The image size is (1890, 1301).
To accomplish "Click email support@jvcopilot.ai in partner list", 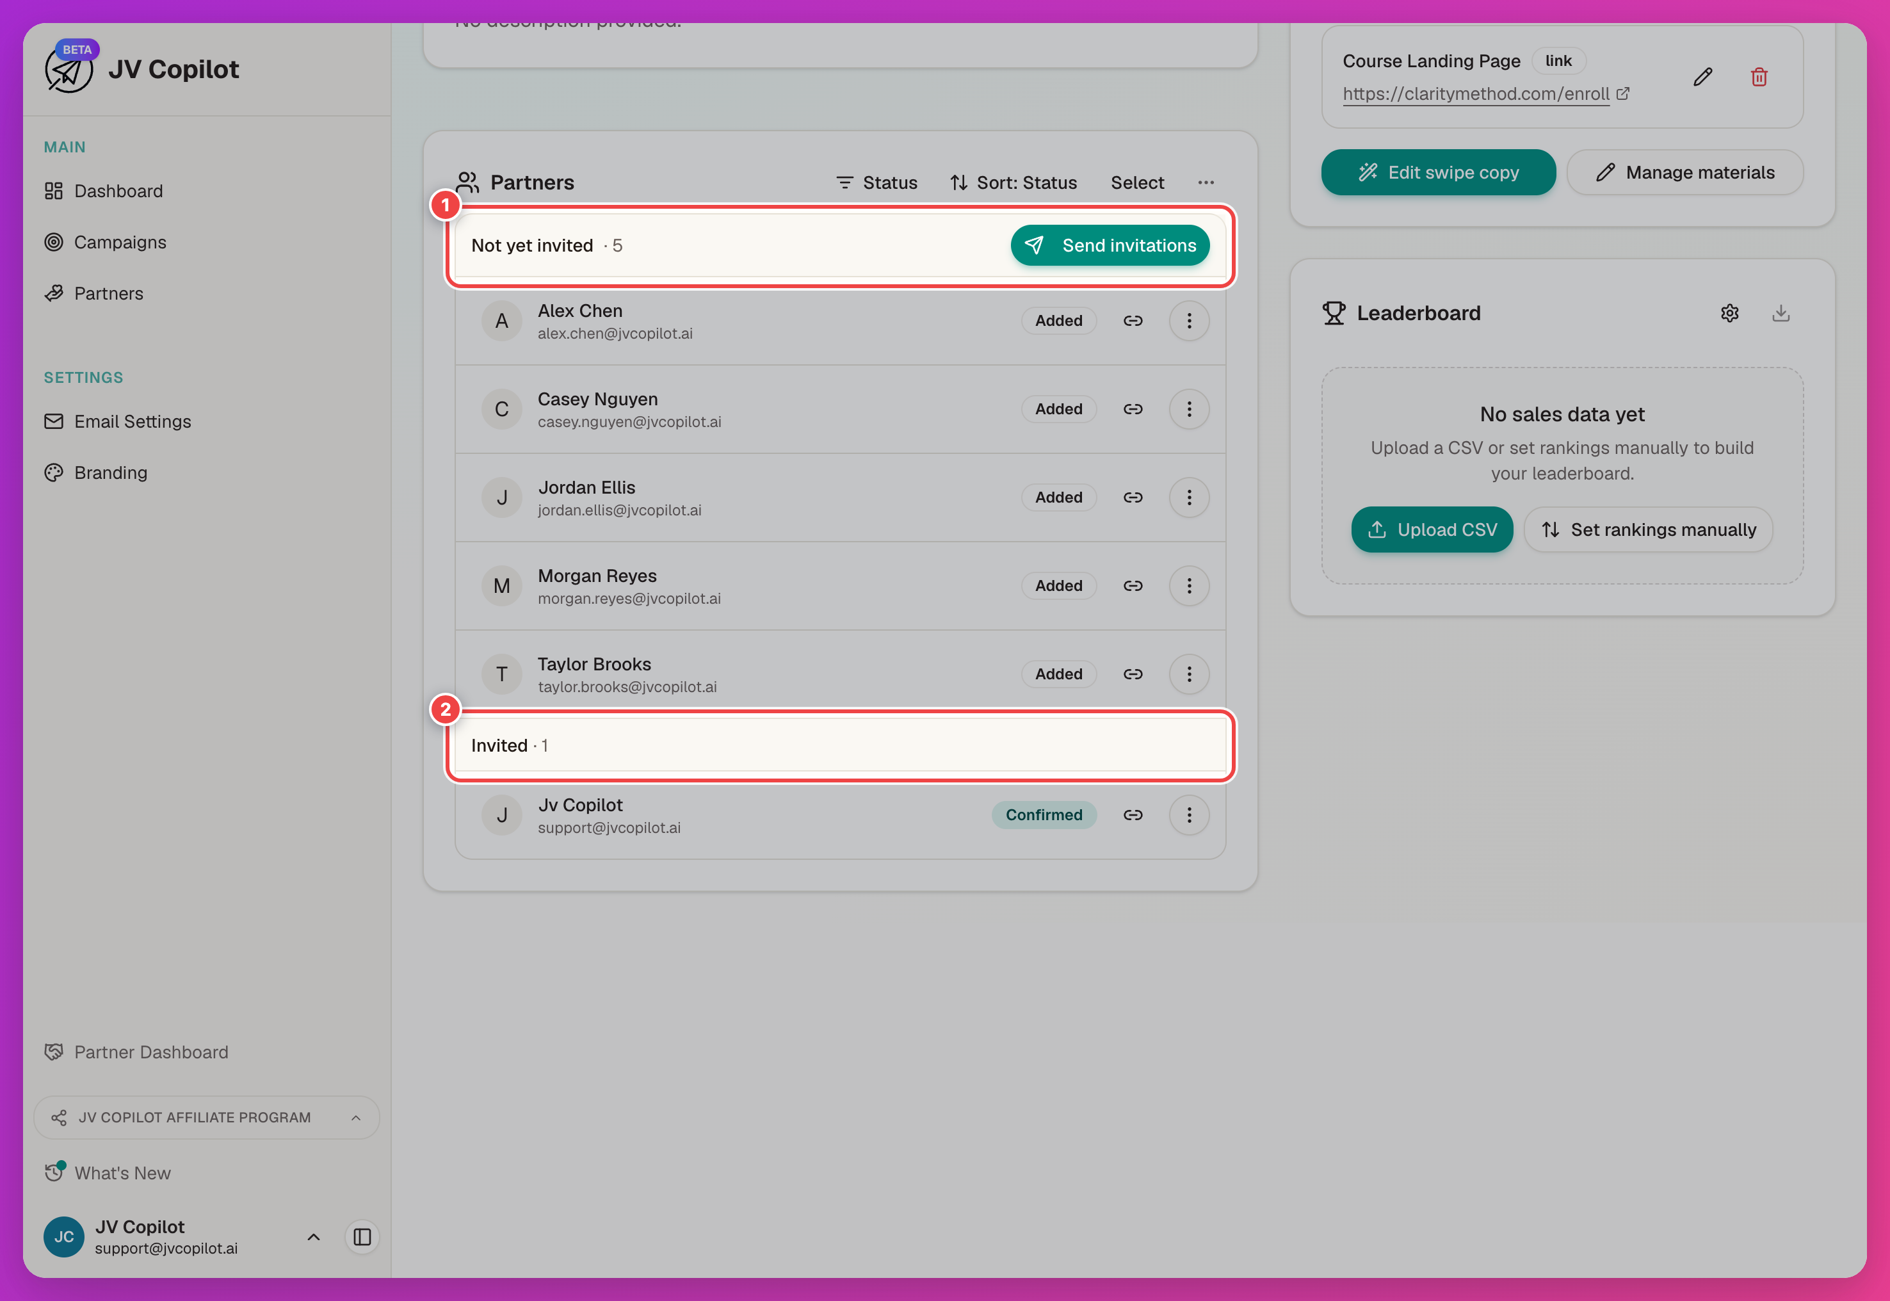I will [x=609, y=827].
